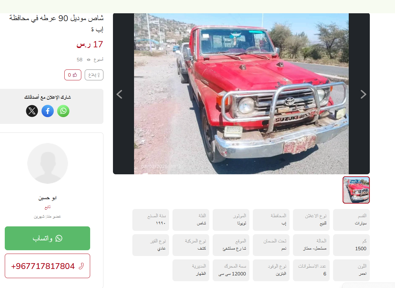Screen dimensions: 395x288
Task: Open the main red Toyota photo
Action: point(241,94)
